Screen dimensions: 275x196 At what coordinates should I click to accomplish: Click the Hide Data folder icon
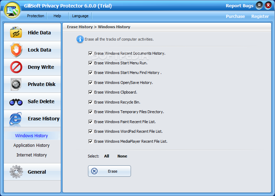pyautogui.click(x=16, y=32)
